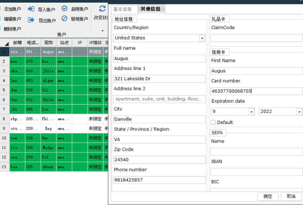
Task: Click the SEPA Name input field
Action: click(x=257, y=152)
